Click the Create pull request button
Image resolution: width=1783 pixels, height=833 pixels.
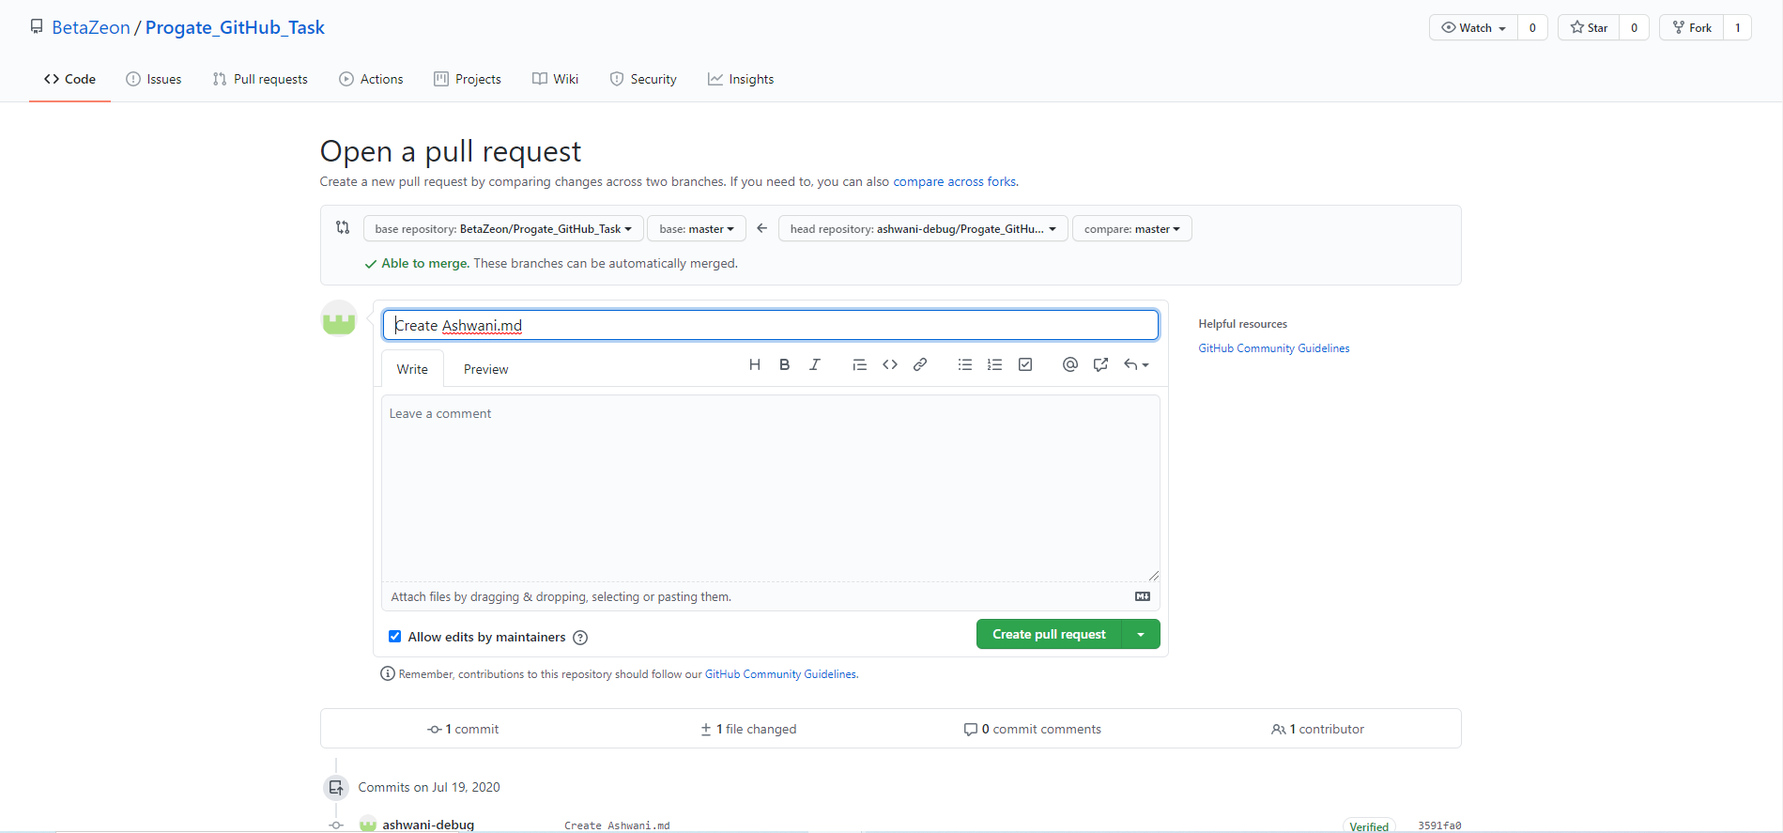[x=1049, y=635]
